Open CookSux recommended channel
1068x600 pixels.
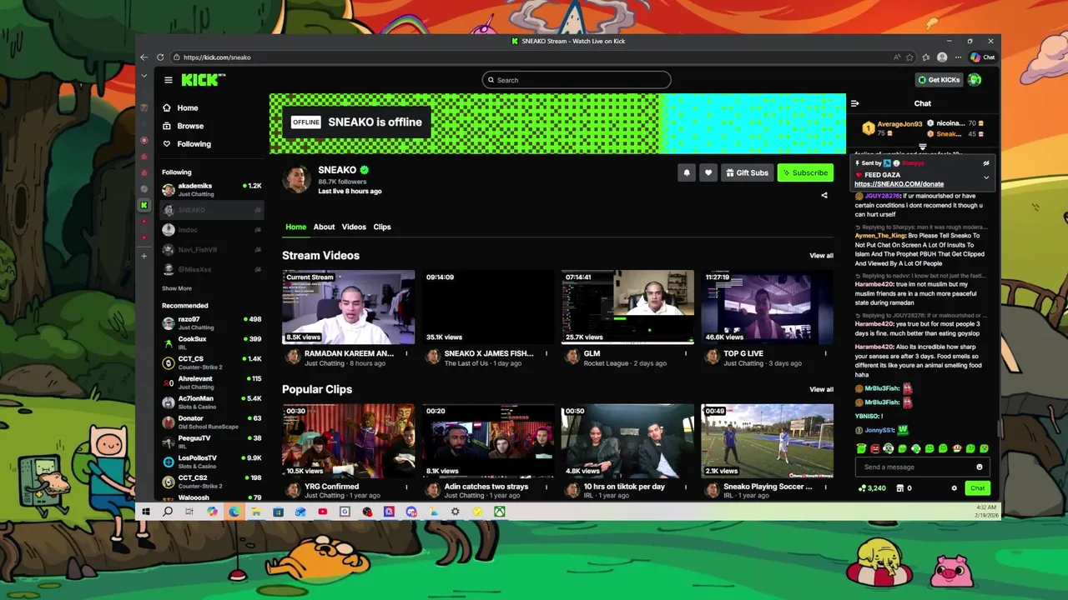(212, 342)
